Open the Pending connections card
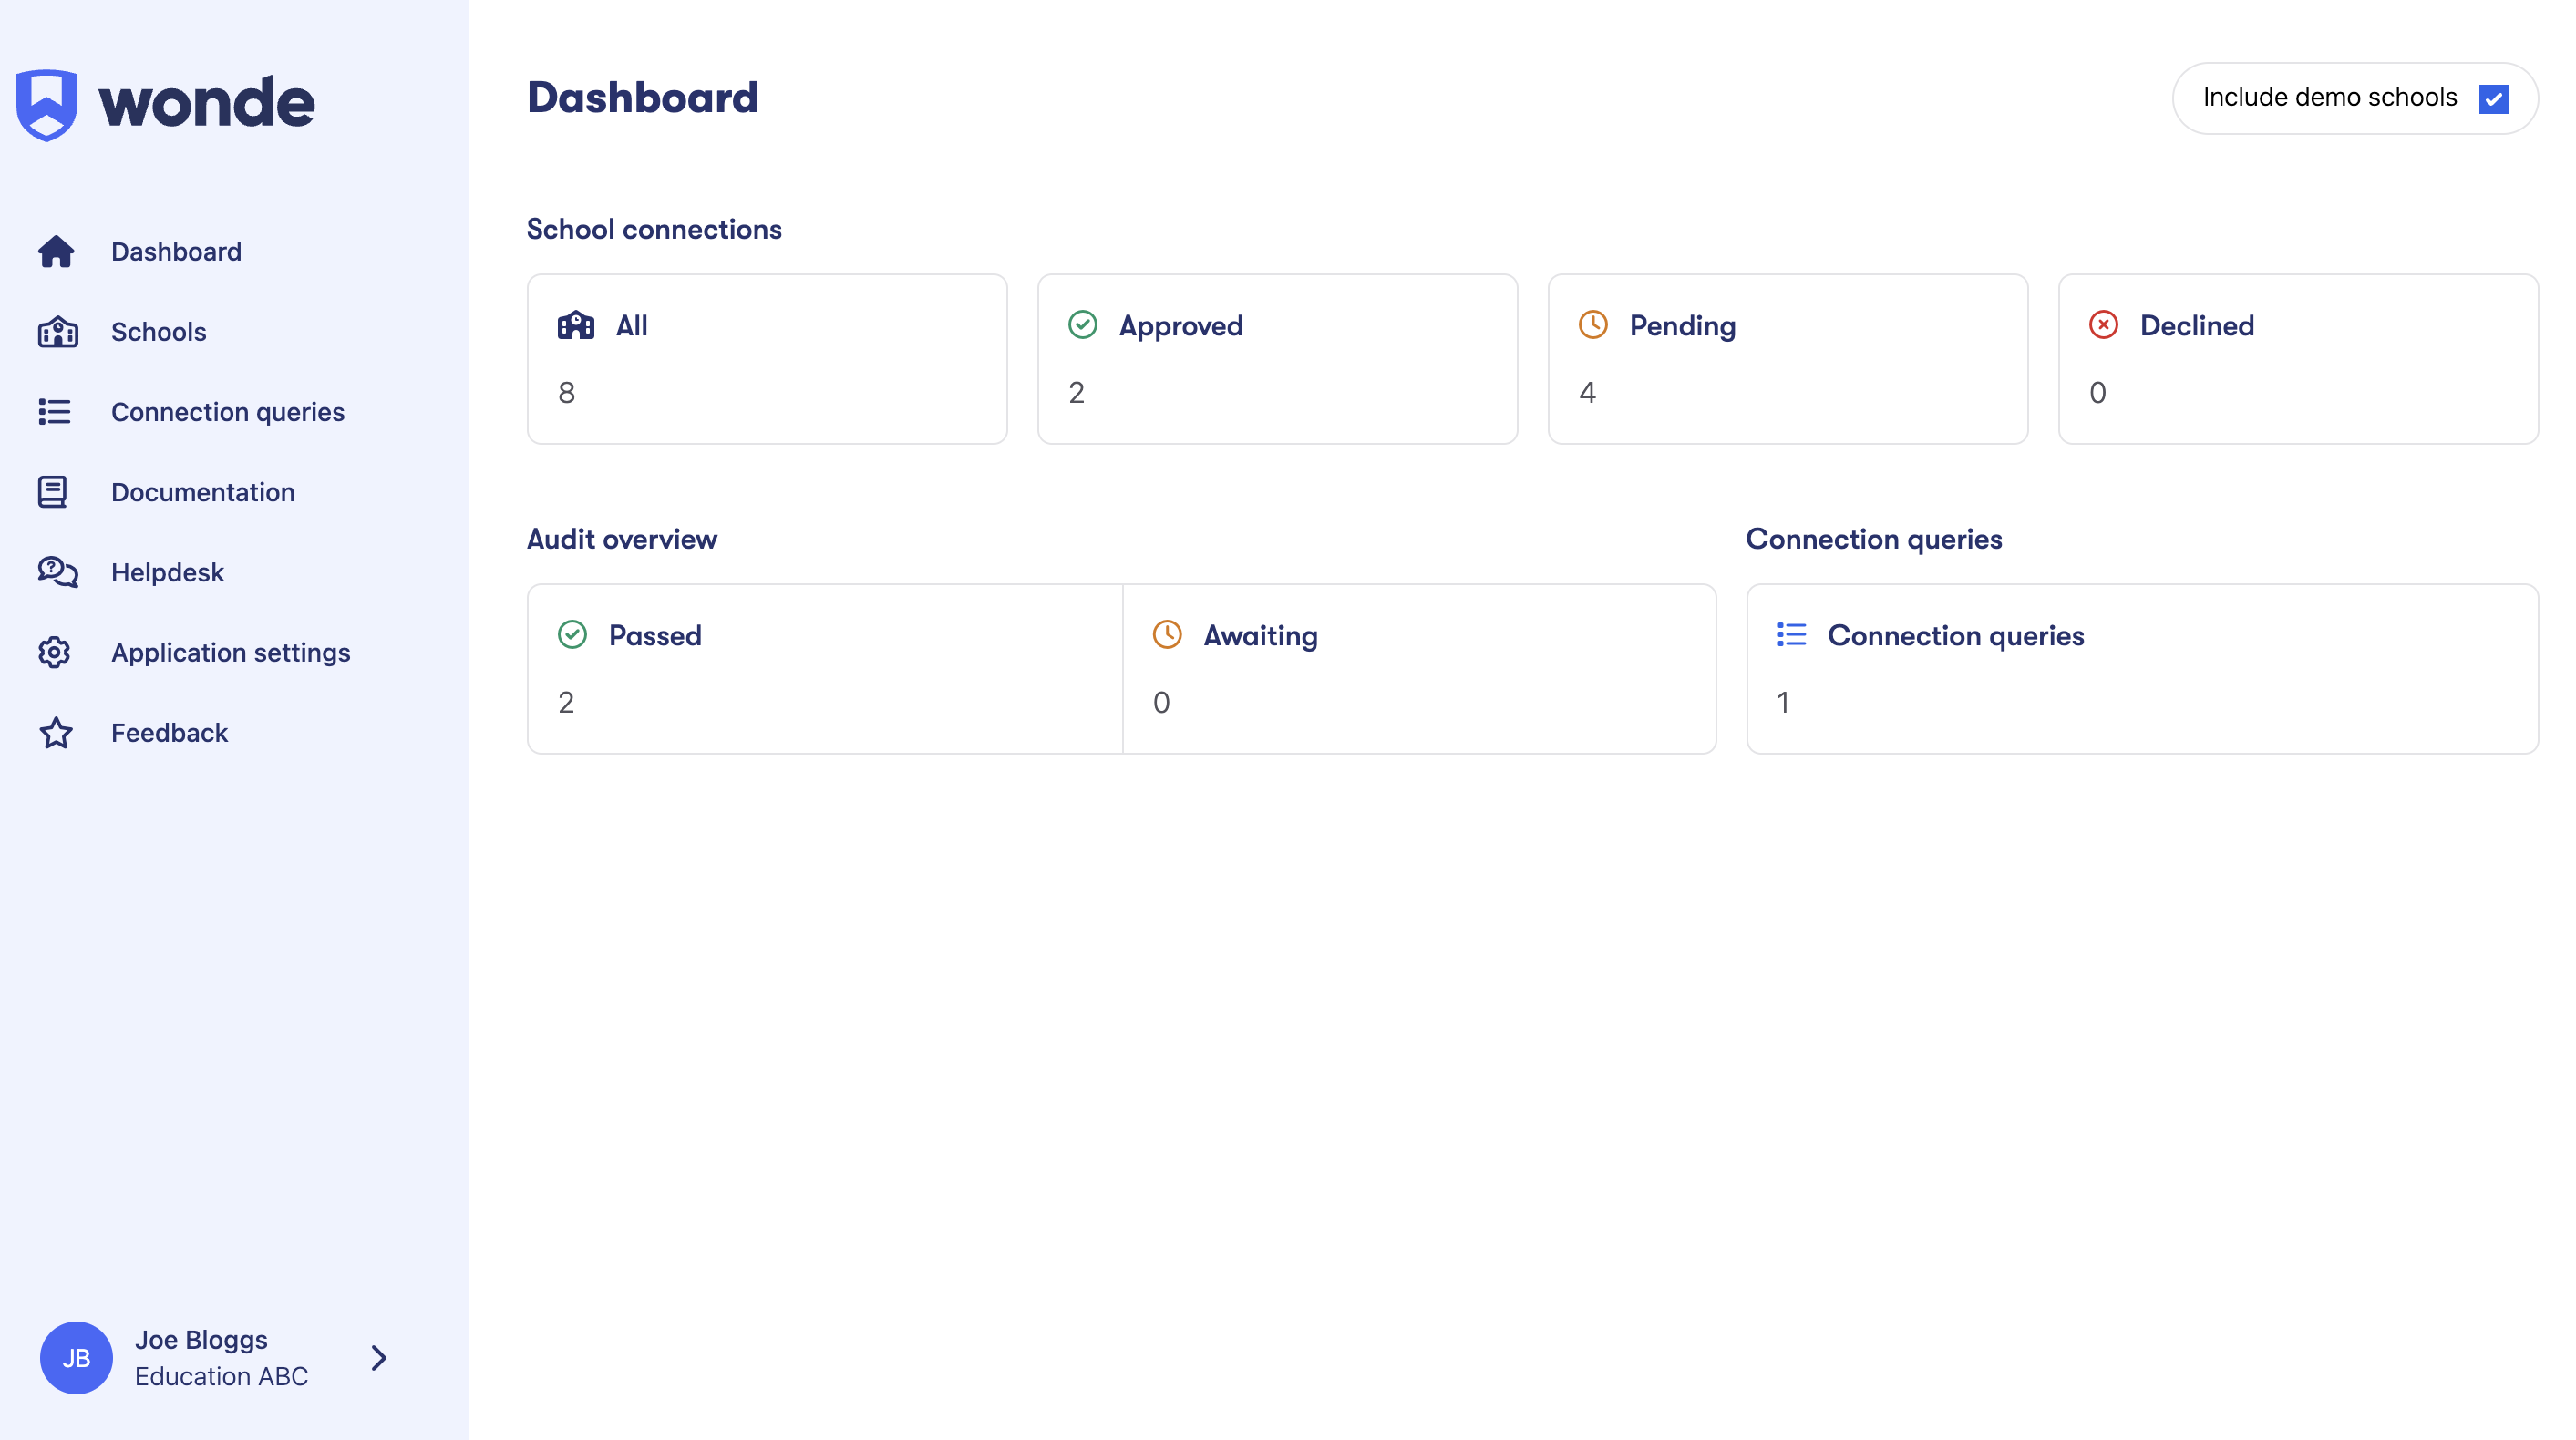This screenshot has width=2576, height=1440. 1787,359
